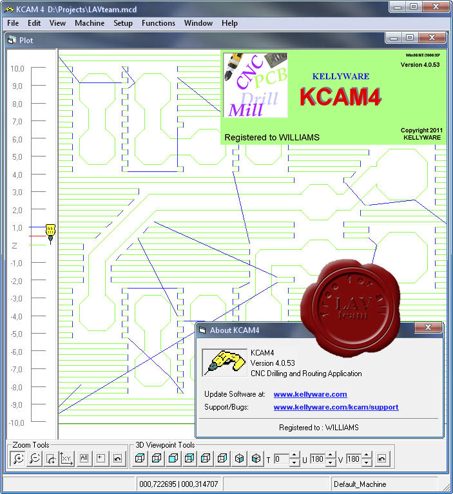Screen dimensions: 453x494
Task: Click the -10,0 mark on the Z scale
Action: click(17, 423)
